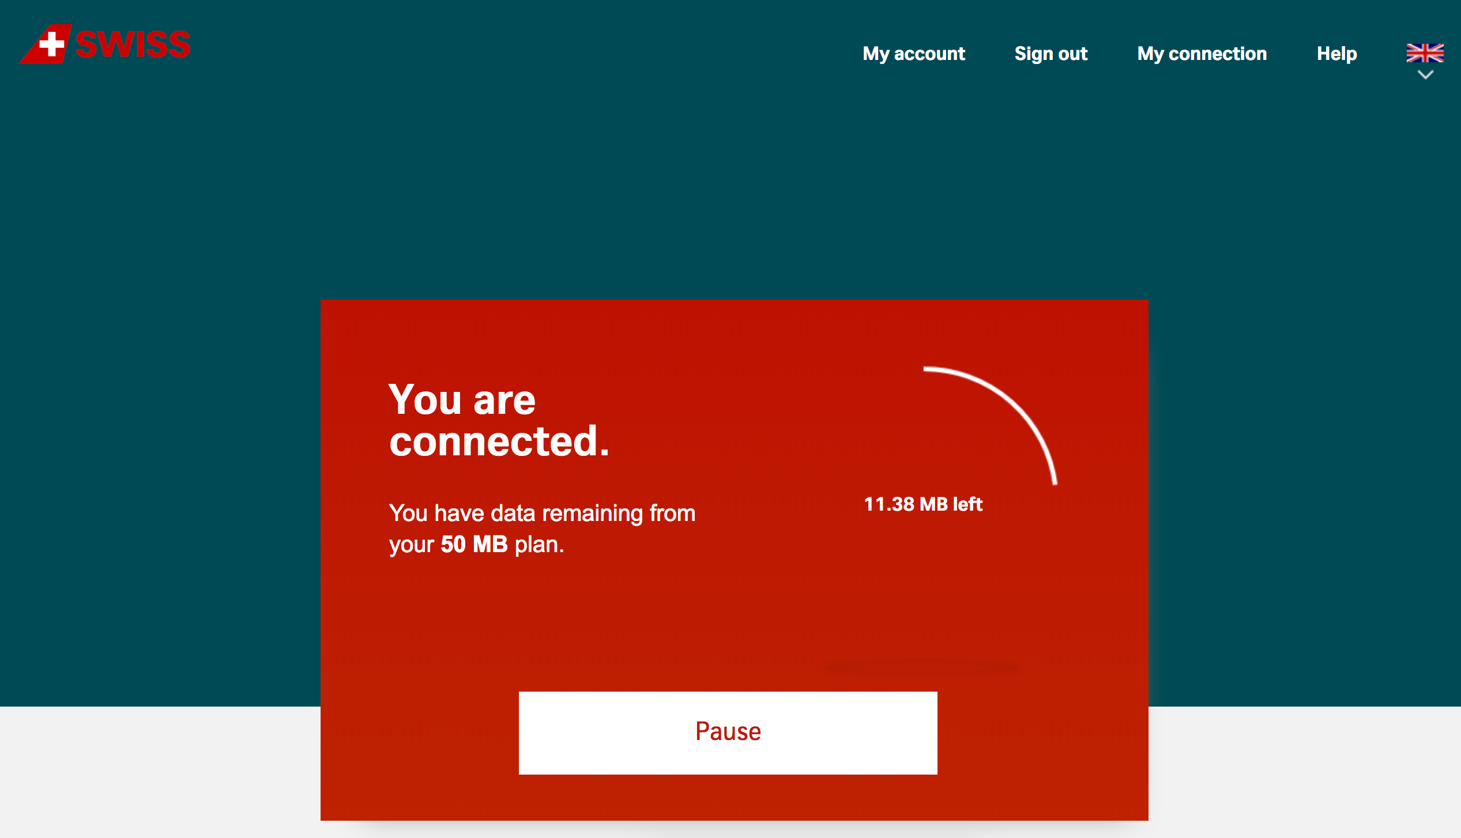1461x838 pixels.
Task: Click the word Pause inside the white button
Action: 728,732
